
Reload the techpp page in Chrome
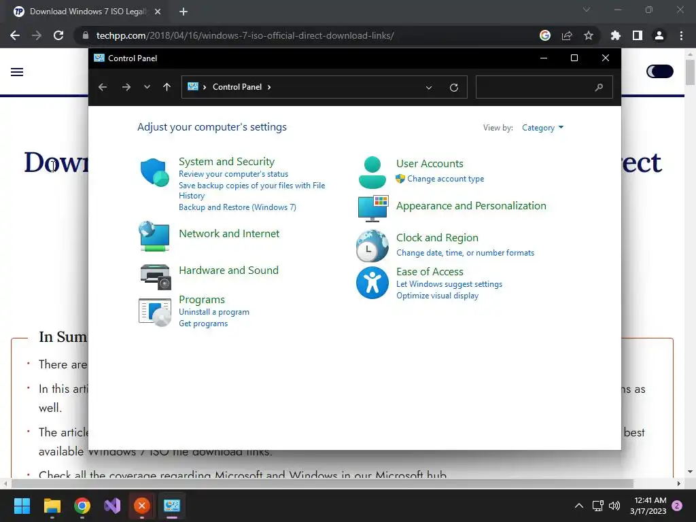58,35
